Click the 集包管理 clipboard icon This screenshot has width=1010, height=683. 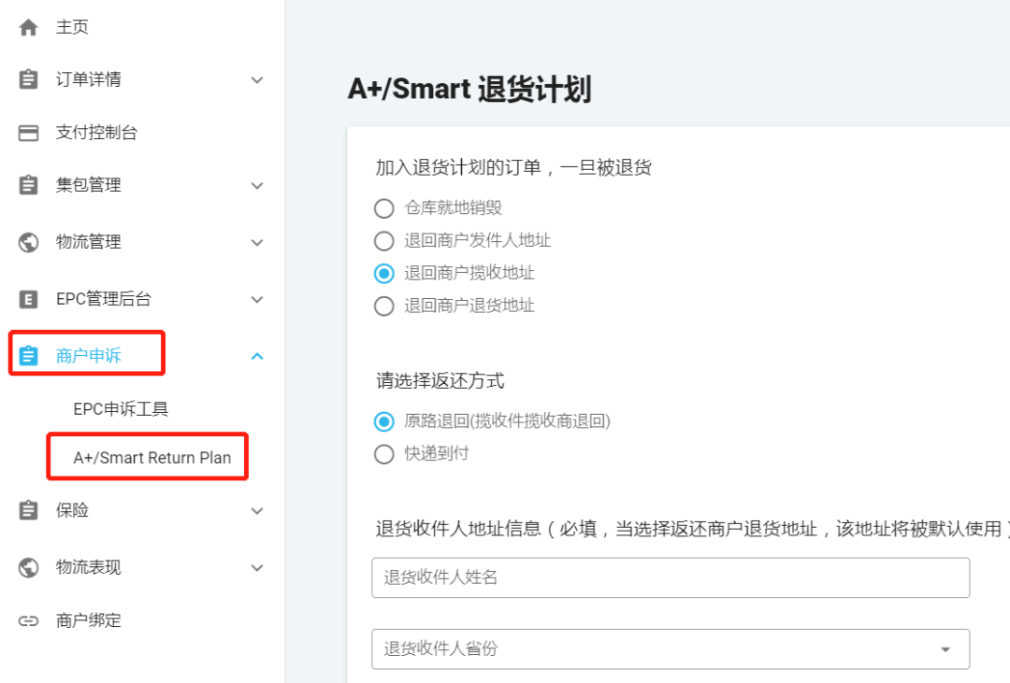pos(27,185)
